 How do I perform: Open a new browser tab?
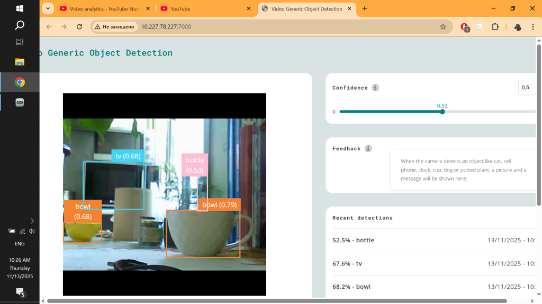[x=365, y=8]
